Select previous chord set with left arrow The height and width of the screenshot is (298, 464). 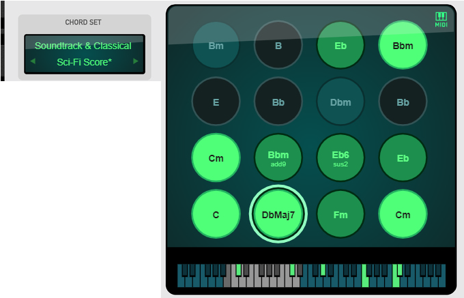(x=32, y=61)
